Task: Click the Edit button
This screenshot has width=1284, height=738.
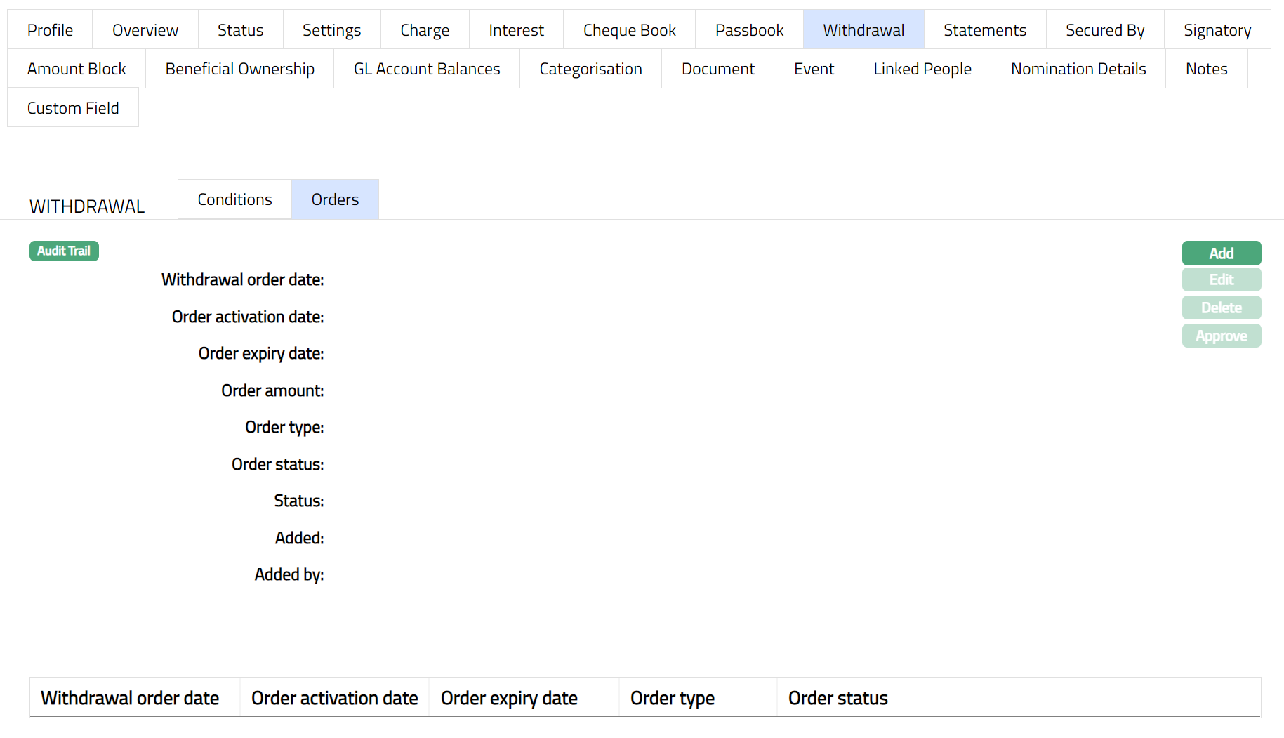Action: 1221,279
